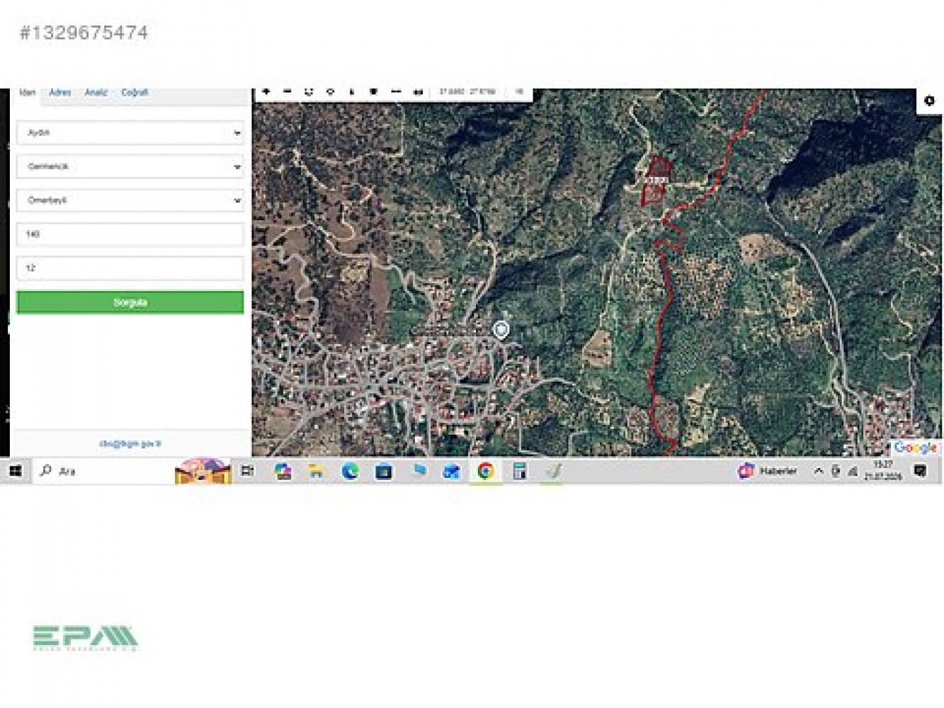Click the highlighted red parcel on map
Viewport: 944px width, 708px height.
pyautogui.click(x=656, y=181)
